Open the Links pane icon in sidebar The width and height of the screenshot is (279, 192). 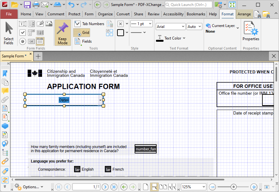pos(5,161)
